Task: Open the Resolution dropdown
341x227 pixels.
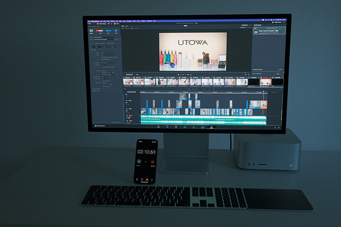Action: (x=107, y=63)
